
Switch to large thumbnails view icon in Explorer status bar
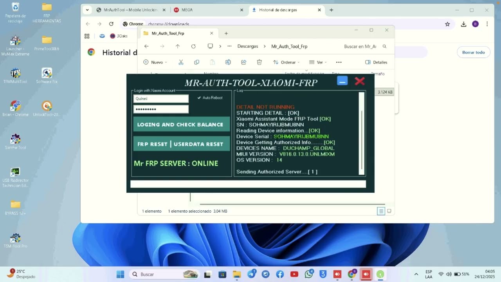(389, 211)
